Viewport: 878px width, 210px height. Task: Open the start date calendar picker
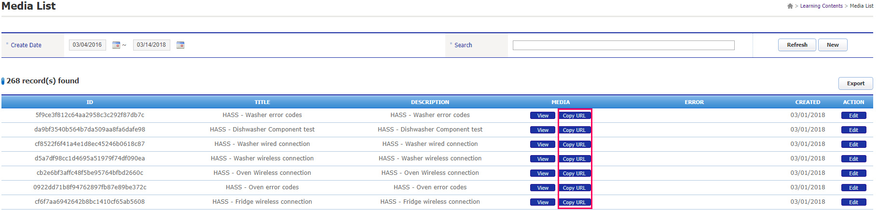coord(116,45)
